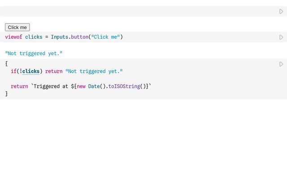The height and width of the screenshot is (179, 287).
Task: Run the if(!clicks) code block cell
Action: 281,64
